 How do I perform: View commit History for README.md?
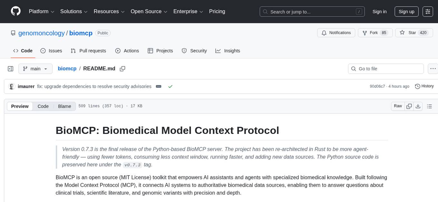[424, 86]
